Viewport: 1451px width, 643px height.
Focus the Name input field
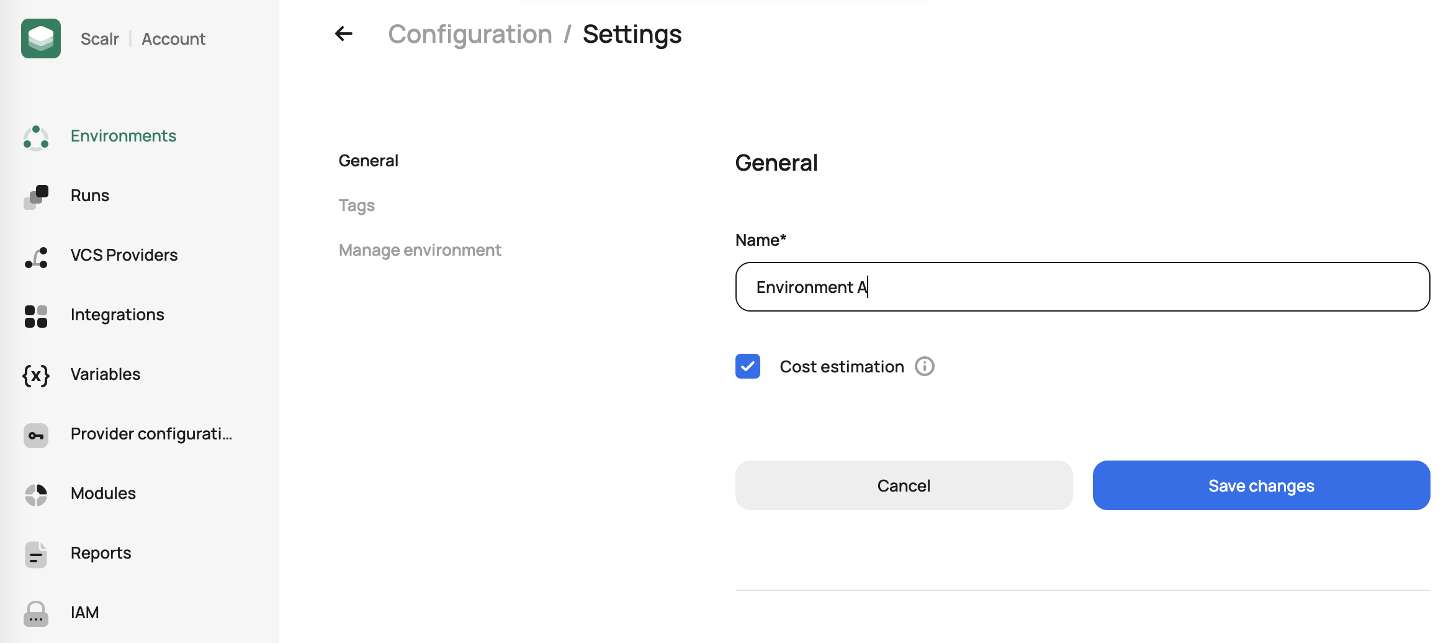[1082, 287]
